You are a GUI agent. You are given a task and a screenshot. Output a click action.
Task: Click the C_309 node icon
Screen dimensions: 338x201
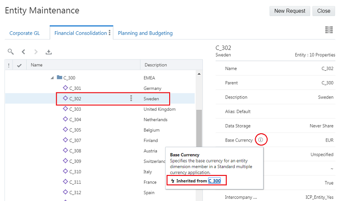65,161
